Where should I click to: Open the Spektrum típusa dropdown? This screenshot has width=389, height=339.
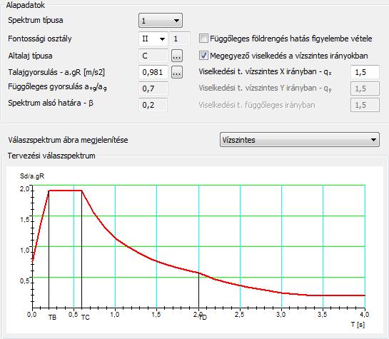[x=161, y=20]
